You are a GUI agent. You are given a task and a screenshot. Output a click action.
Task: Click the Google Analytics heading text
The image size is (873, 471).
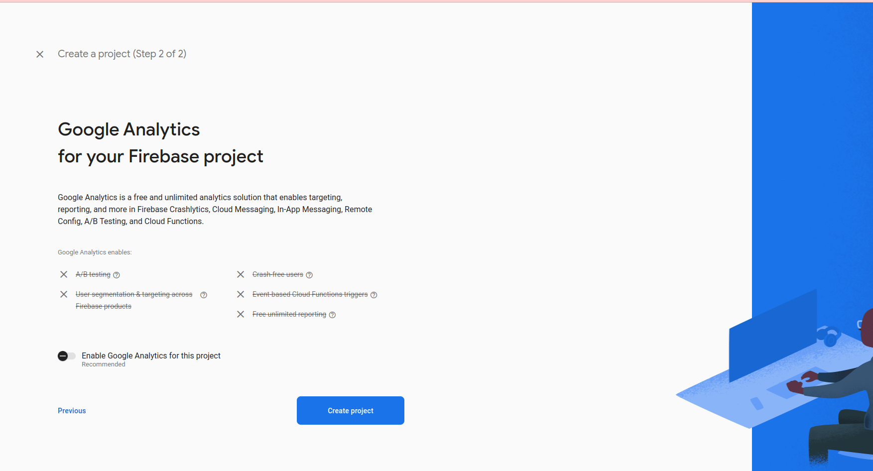128,129
